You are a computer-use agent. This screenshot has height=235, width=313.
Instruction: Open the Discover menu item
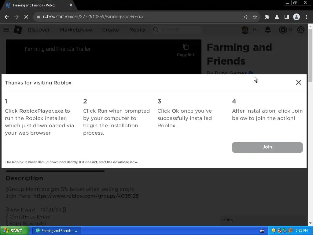tap(39, 30)
